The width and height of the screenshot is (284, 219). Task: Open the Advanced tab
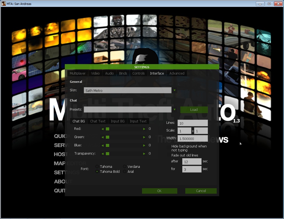177,73
